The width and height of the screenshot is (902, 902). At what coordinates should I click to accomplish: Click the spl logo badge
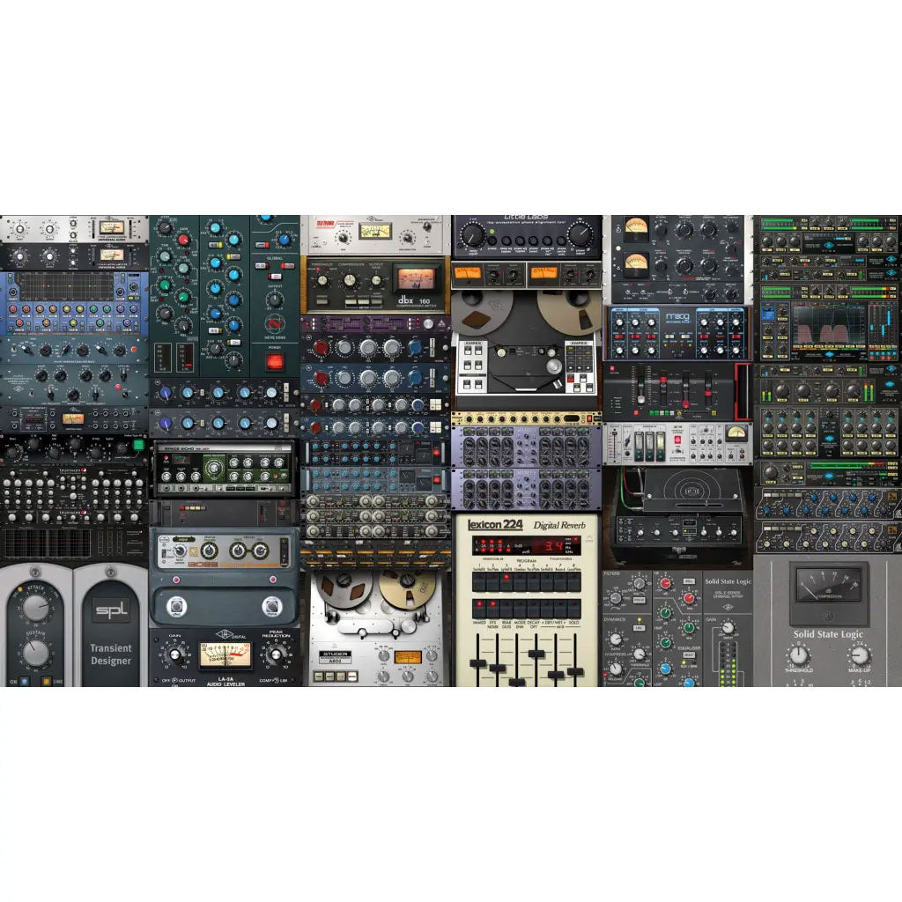[111, 610]
